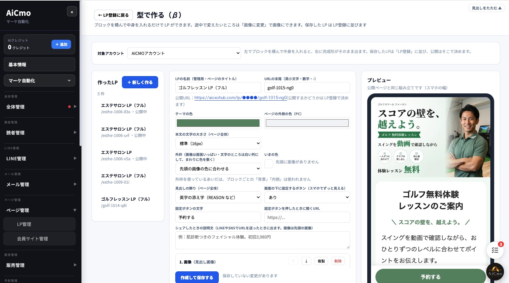The image size is (509, 283).
Task: Open the マーケ自動化 dropdown in sidebar
Action: tap(39, 80)
